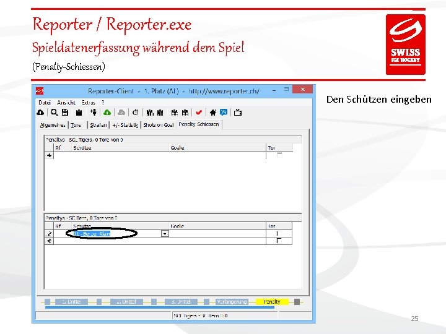The image size is (446, 334).
Task: Tick Tor checkbox in SCL Tigers new row
Action: 279,155
